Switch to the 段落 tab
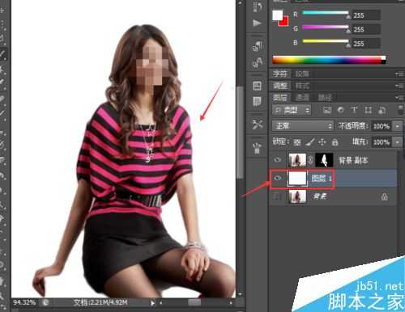Viewport: 405px width, 312px height. tap(302, 74)
